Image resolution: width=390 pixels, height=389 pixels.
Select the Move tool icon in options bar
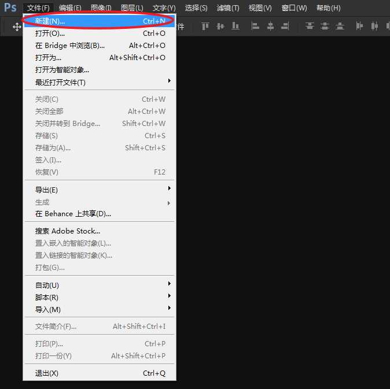click(x=17, y=27)
